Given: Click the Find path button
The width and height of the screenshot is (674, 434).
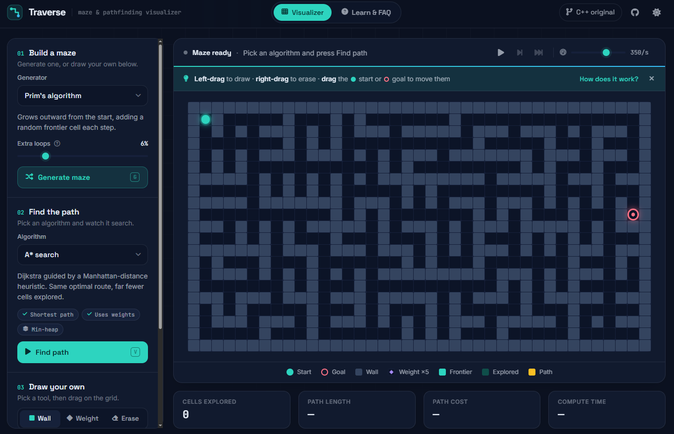Looking at the screenshot, I should tap(83, 352).
